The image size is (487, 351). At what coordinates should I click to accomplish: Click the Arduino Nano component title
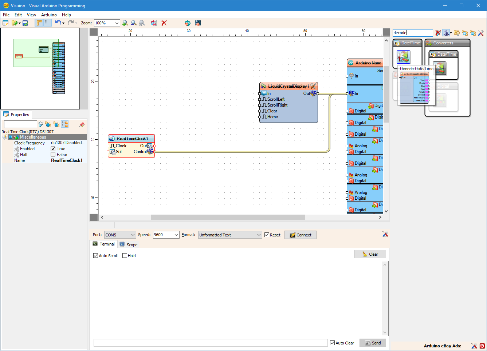coord(368,63)
